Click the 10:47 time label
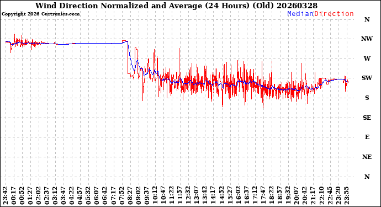This screenshot has height=207, width=381. click(x=163, y=196)
